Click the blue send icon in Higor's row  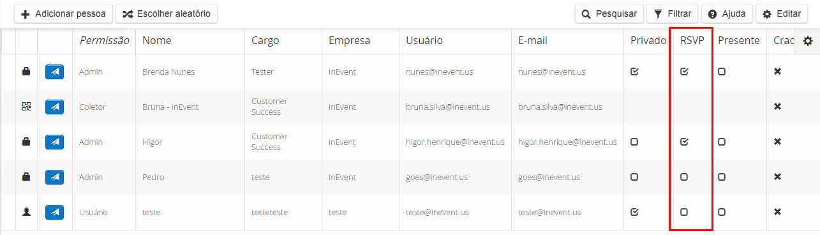55,142
